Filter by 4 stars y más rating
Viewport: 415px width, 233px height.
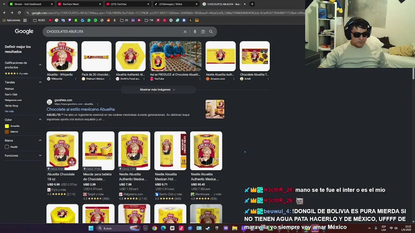(x=16, y=74)
